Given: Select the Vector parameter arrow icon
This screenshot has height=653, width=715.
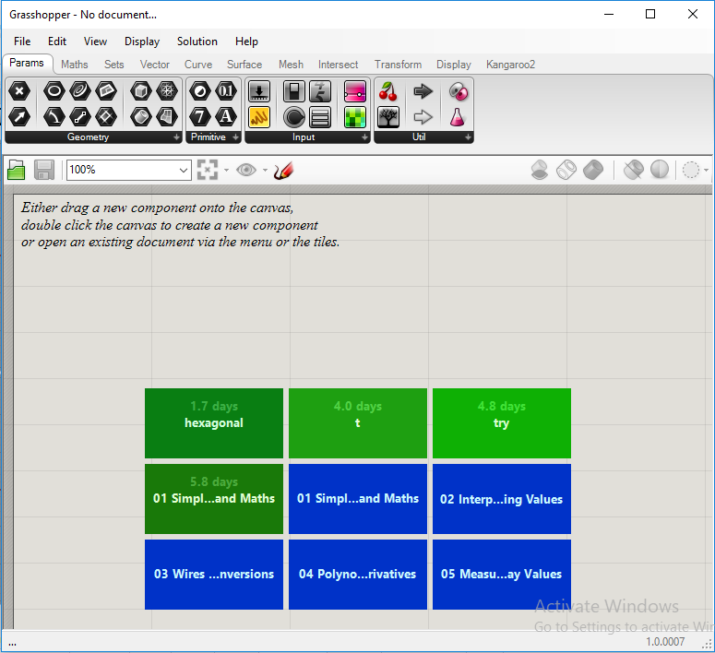Looking at the screenshot, I should [x=19, y=117].
